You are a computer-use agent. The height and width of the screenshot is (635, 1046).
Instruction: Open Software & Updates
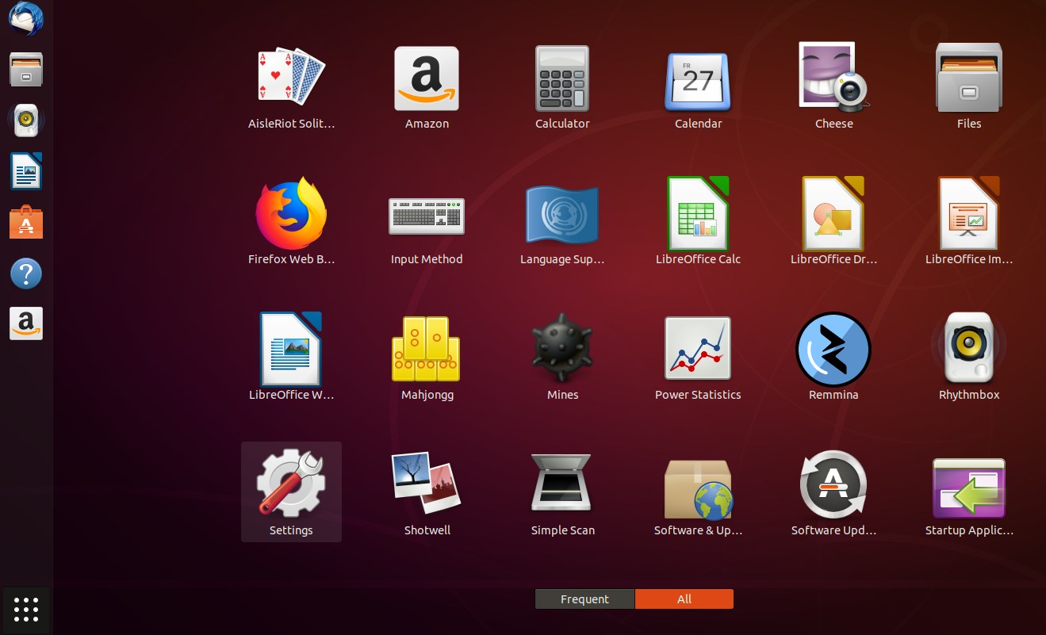(698, 492)
